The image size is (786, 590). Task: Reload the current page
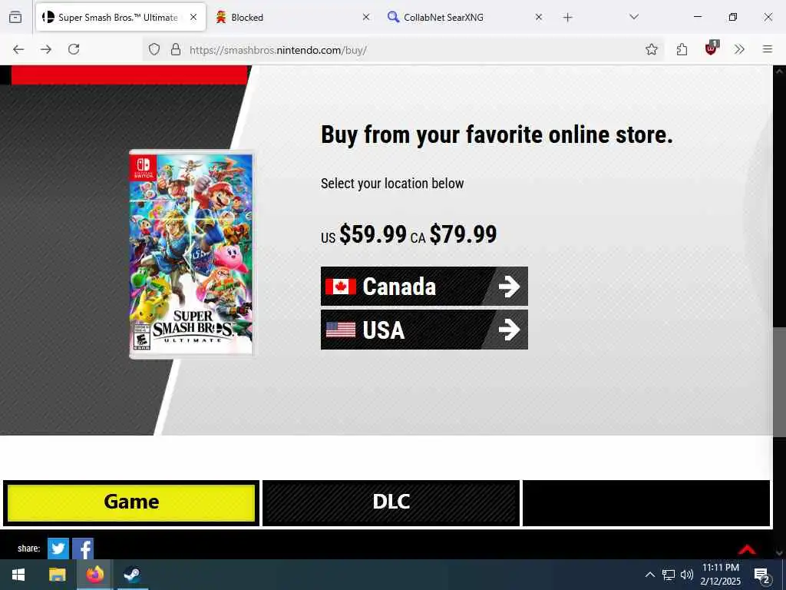coord(74,49)
